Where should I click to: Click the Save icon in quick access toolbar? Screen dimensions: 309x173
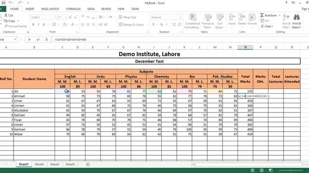(x=3, y=2)
